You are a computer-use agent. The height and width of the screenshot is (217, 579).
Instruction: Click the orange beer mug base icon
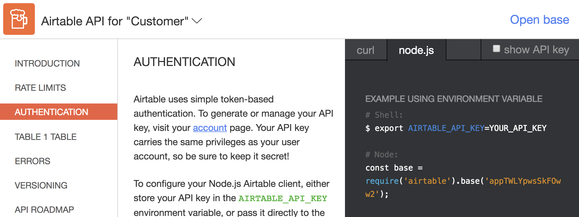click(19, 19)
